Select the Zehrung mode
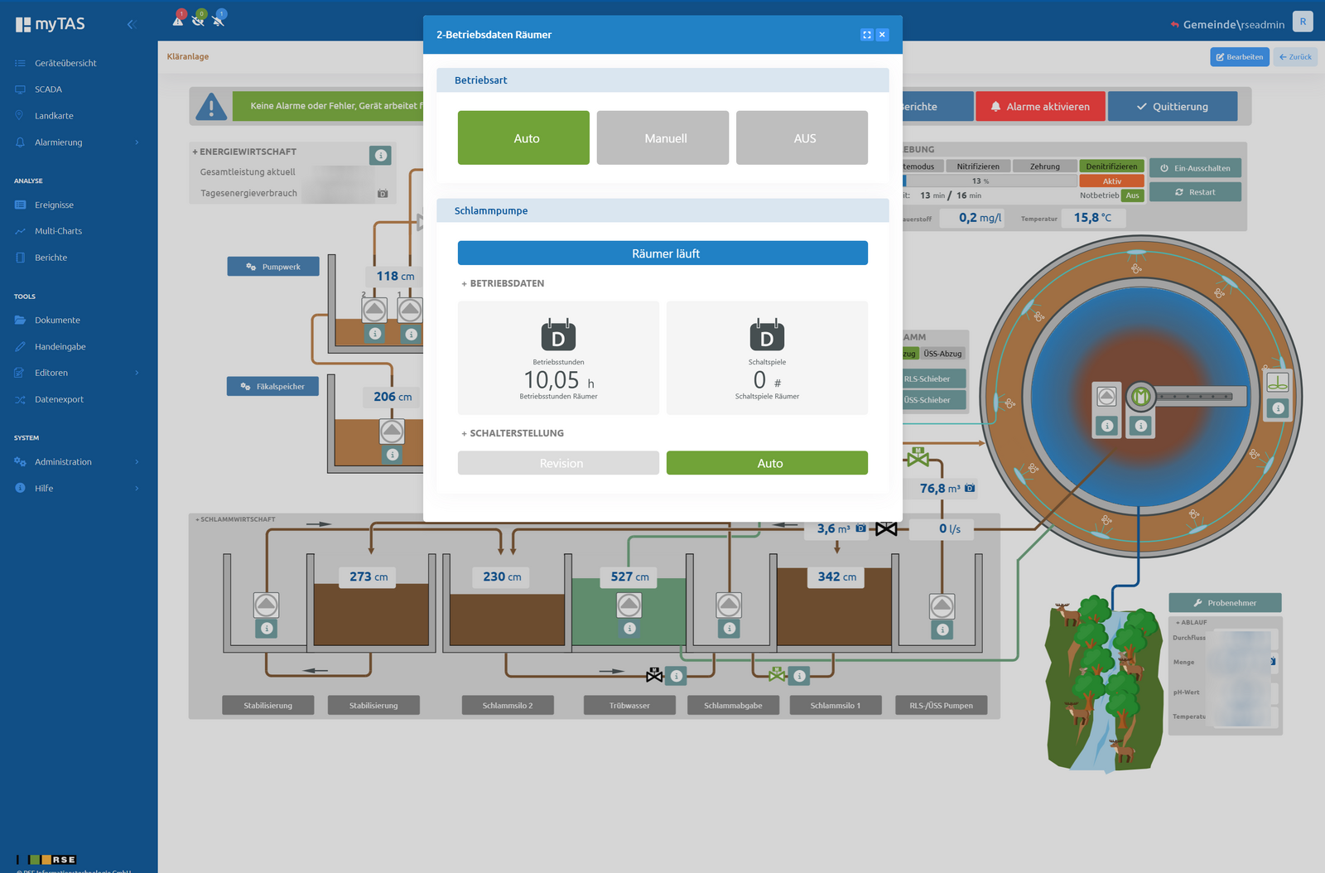 1045,166
